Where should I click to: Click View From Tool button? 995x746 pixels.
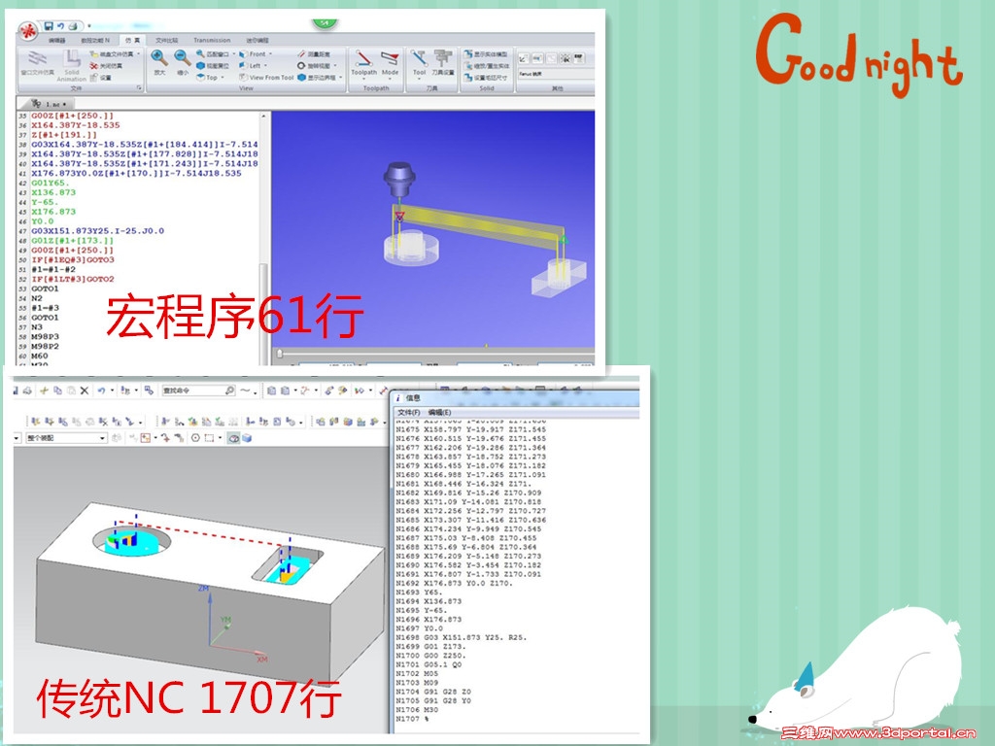tap(266, 78)
